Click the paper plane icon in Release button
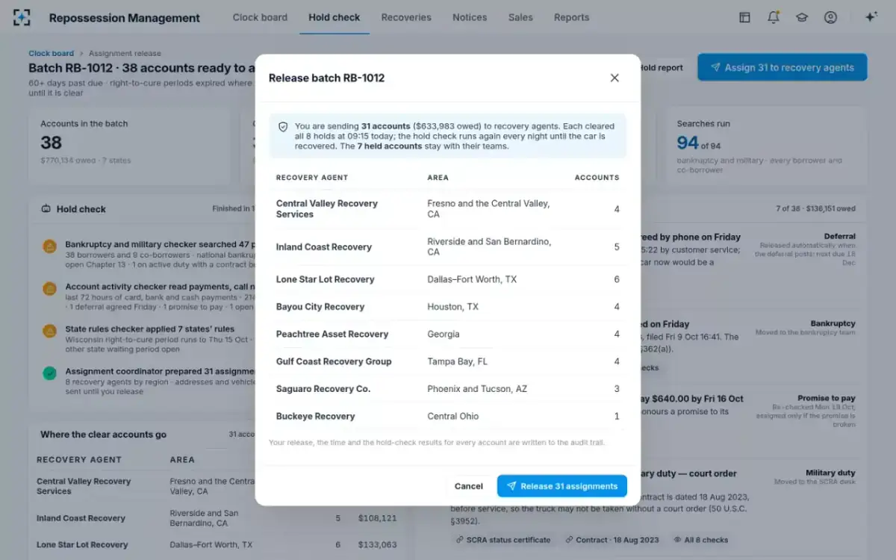This screenshot has width=896, height=560. click(x=511, y=486)
